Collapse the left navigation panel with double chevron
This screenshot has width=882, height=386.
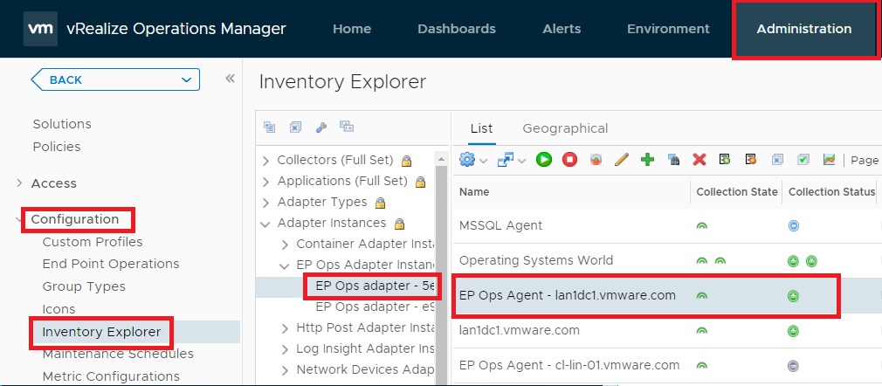coord(230,79)
